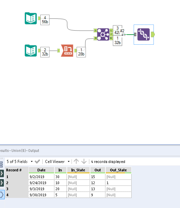Click the Results - Union (6) - Output title
Screen dimensions: 180x208
(19, 151)
